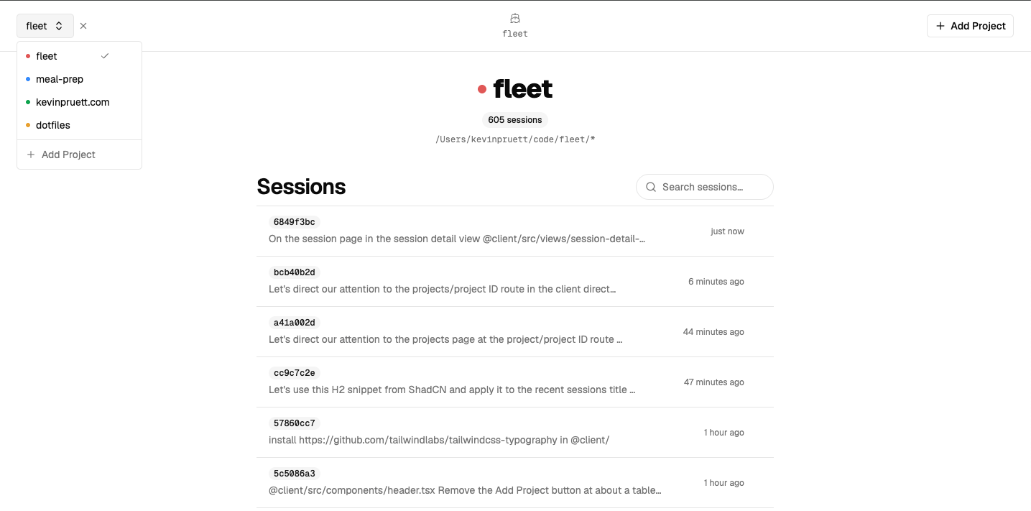Click the magnifying glass icon in the search bar

click(650, 186)
